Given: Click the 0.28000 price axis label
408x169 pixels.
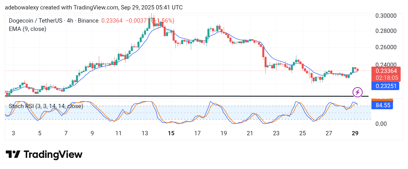Looking at the screenshot, I should click(x=386, y=31).
